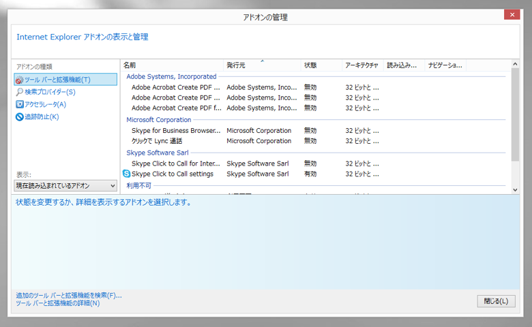Collapse the Microsoft Corporation group header
Image resolution: width=532 pixels, height=327 pixels.
pos(159,120)
